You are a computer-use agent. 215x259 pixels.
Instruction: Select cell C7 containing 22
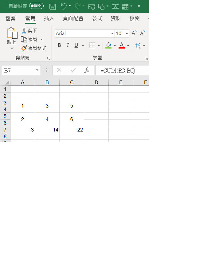[x=72, y=130]
